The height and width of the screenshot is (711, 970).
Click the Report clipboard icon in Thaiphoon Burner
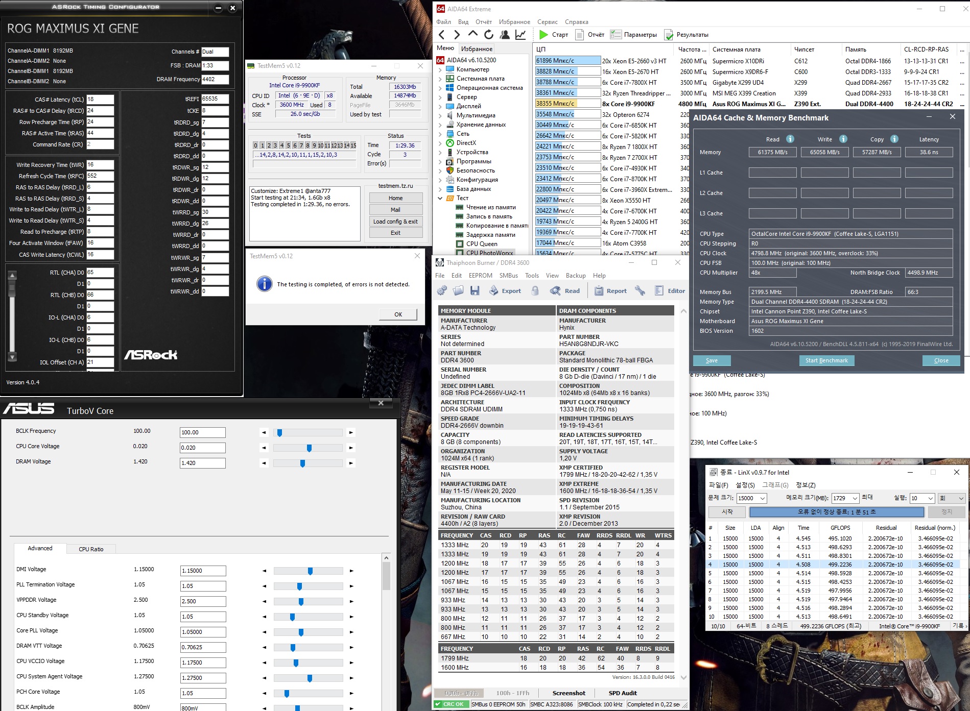click(x=599, y=291)
